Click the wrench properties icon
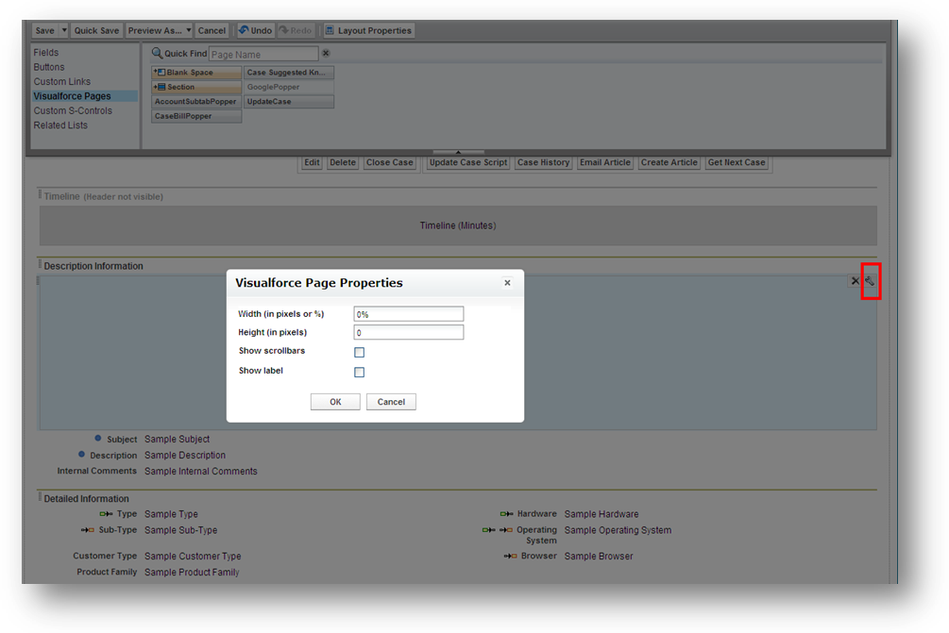The height and width of the screenshot is (633, 949). [x=871, y=281]
